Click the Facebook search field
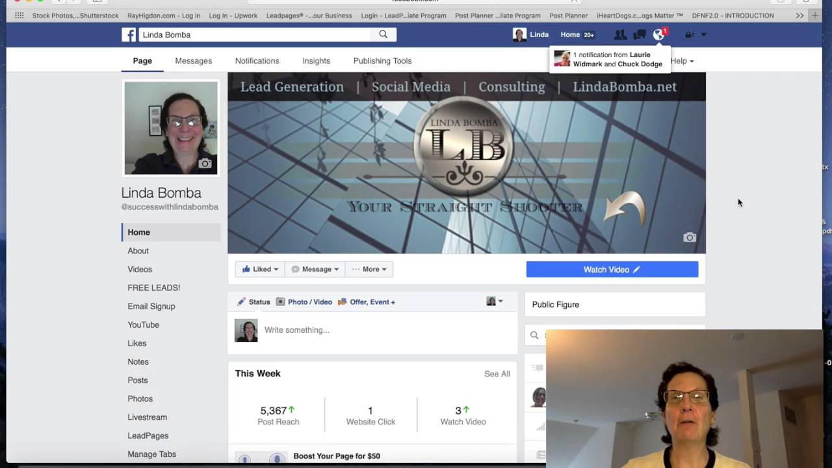832x468 pixels. tap(255, 34)
